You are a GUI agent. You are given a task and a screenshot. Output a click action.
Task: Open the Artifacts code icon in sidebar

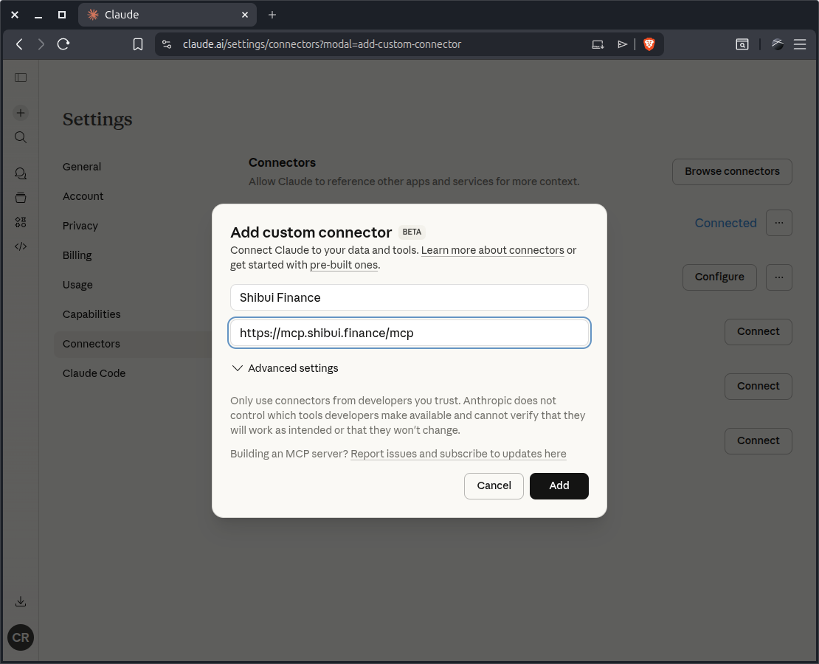[x=20, y=246]
